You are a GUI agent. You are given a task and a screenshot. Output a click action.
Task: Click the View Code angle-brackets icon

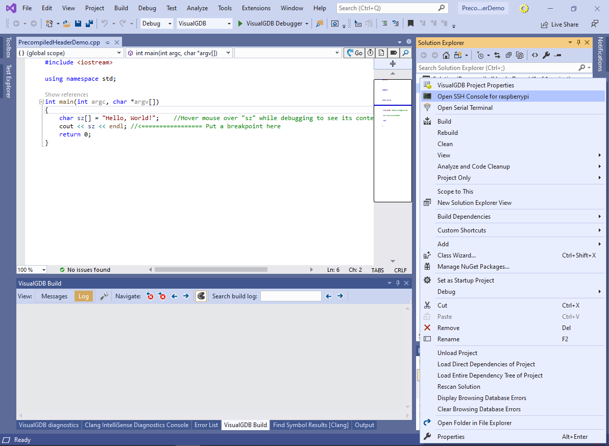[x=535, y=55]
